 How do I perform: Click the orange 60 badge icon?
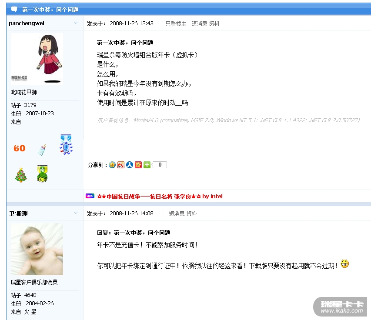(20, 148)
